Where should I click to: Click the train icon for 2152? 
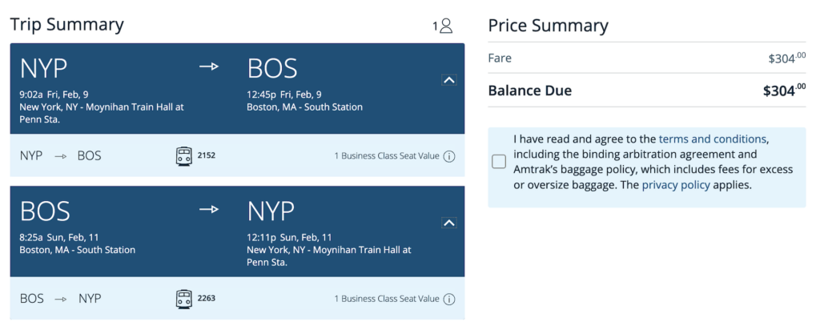183,156
